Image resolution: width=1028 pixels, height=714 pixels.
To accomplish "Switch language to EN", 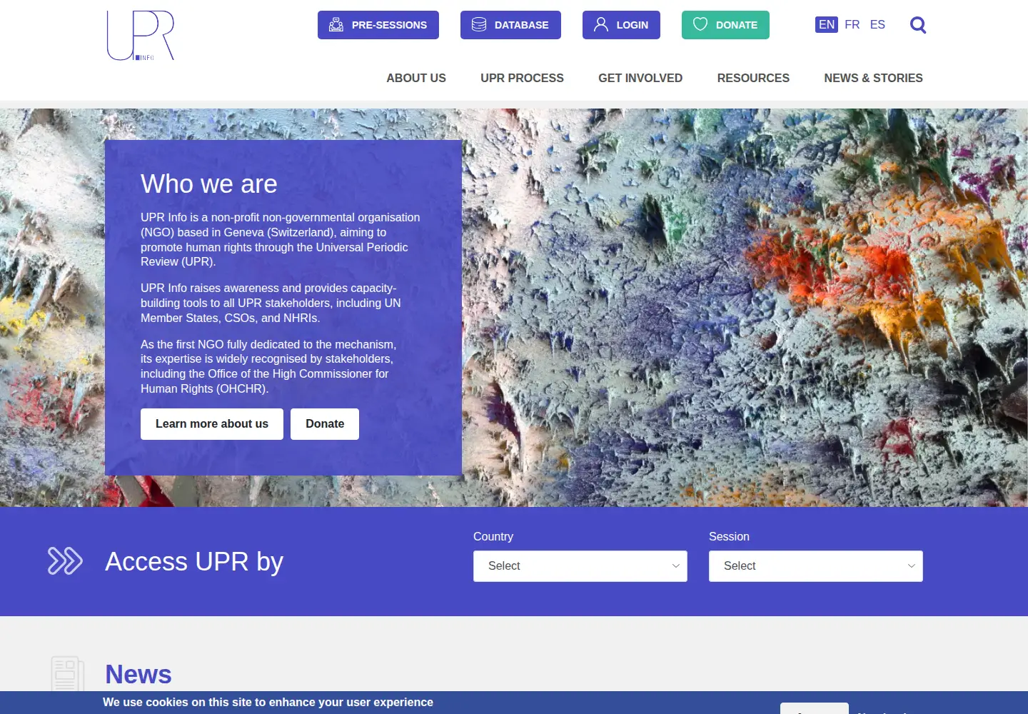I will (x=827, y=24).
